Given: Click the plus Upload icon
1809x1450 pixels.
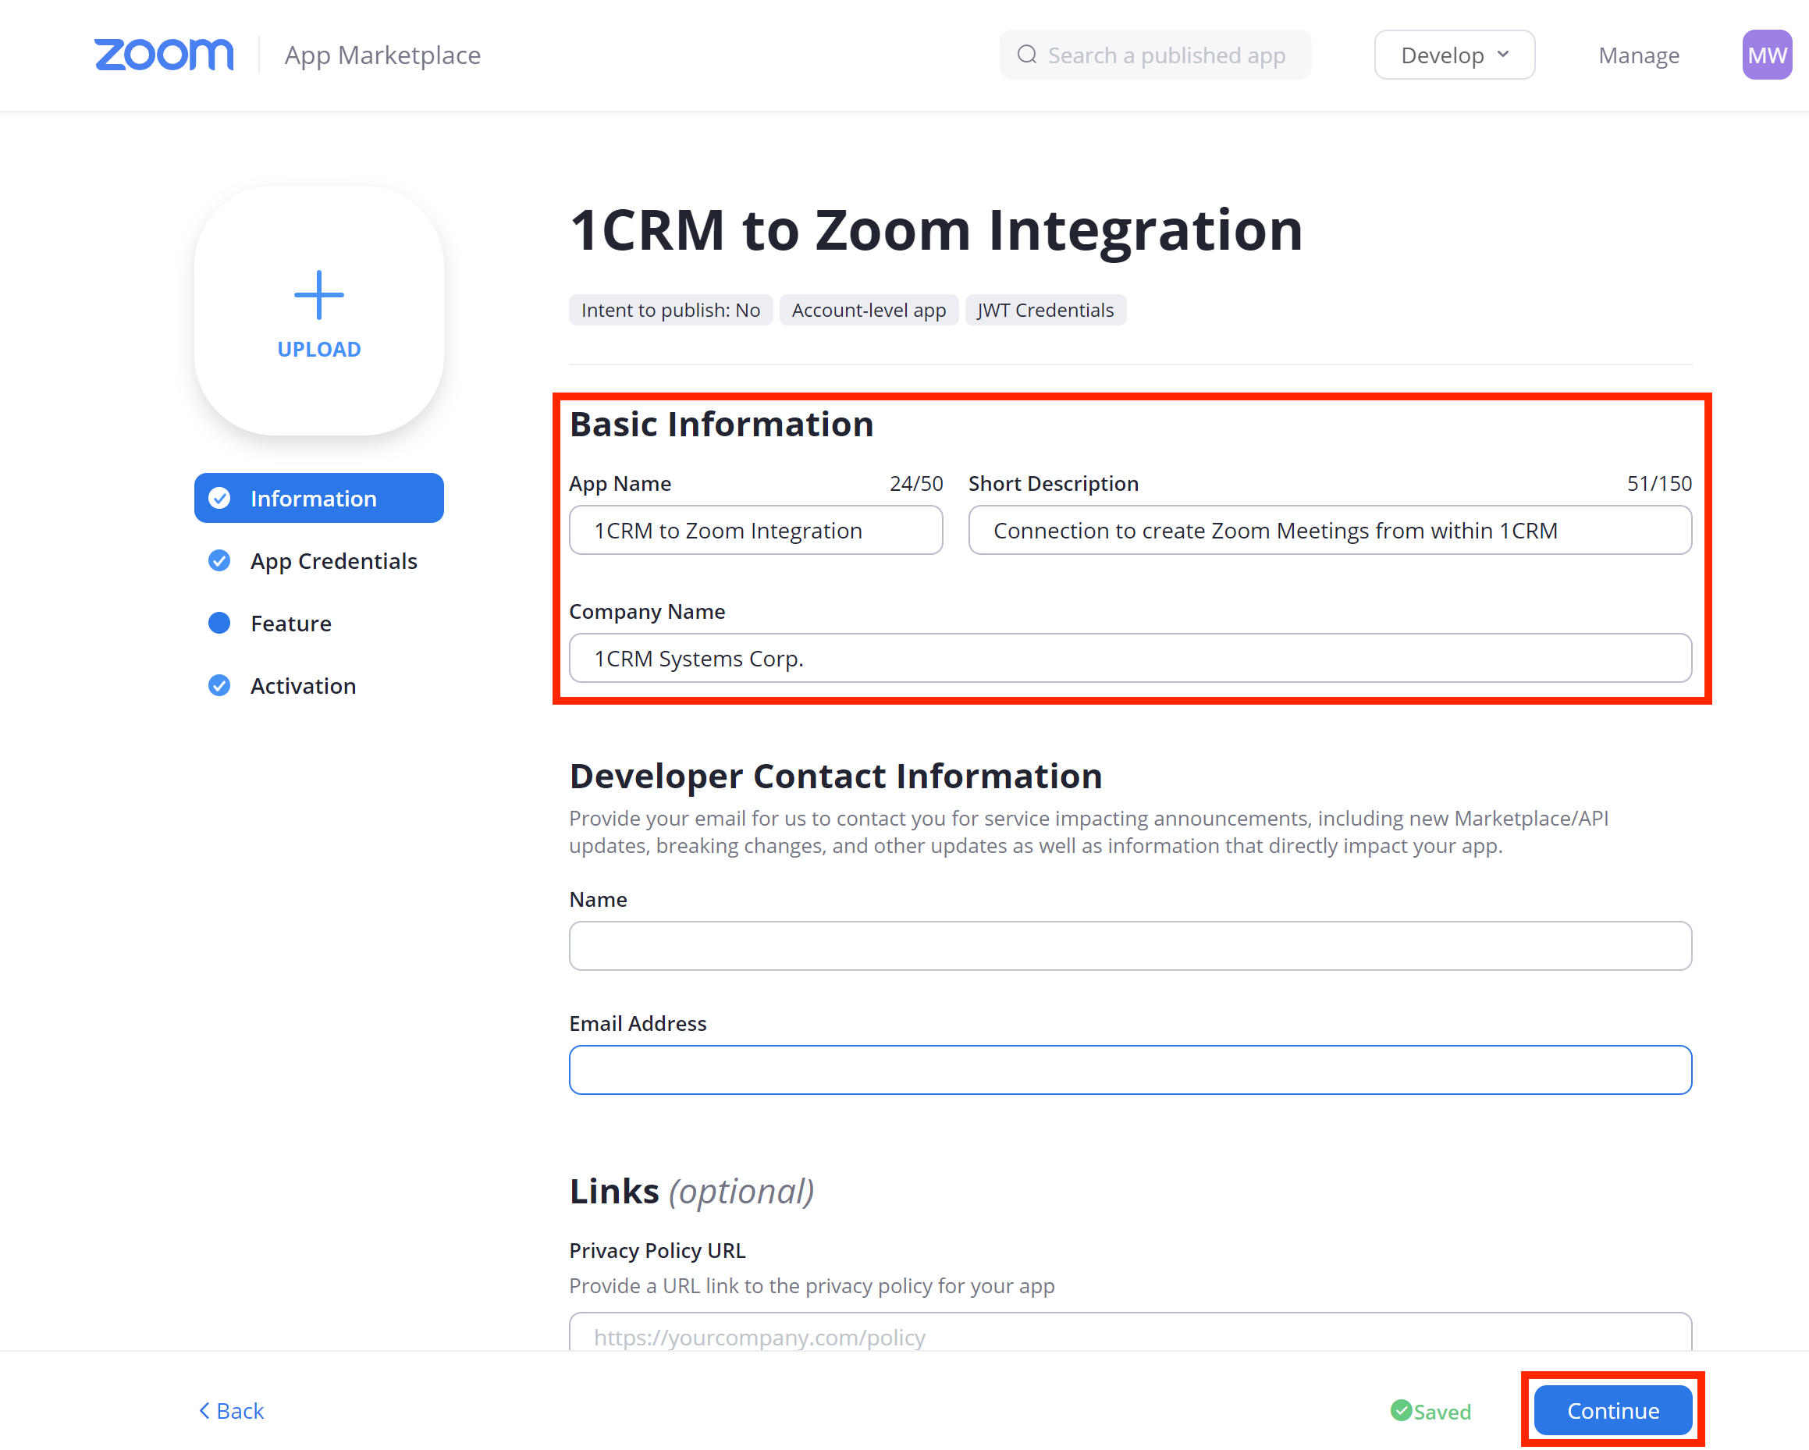Looking at the screenshot, I should tap(319, 294).
